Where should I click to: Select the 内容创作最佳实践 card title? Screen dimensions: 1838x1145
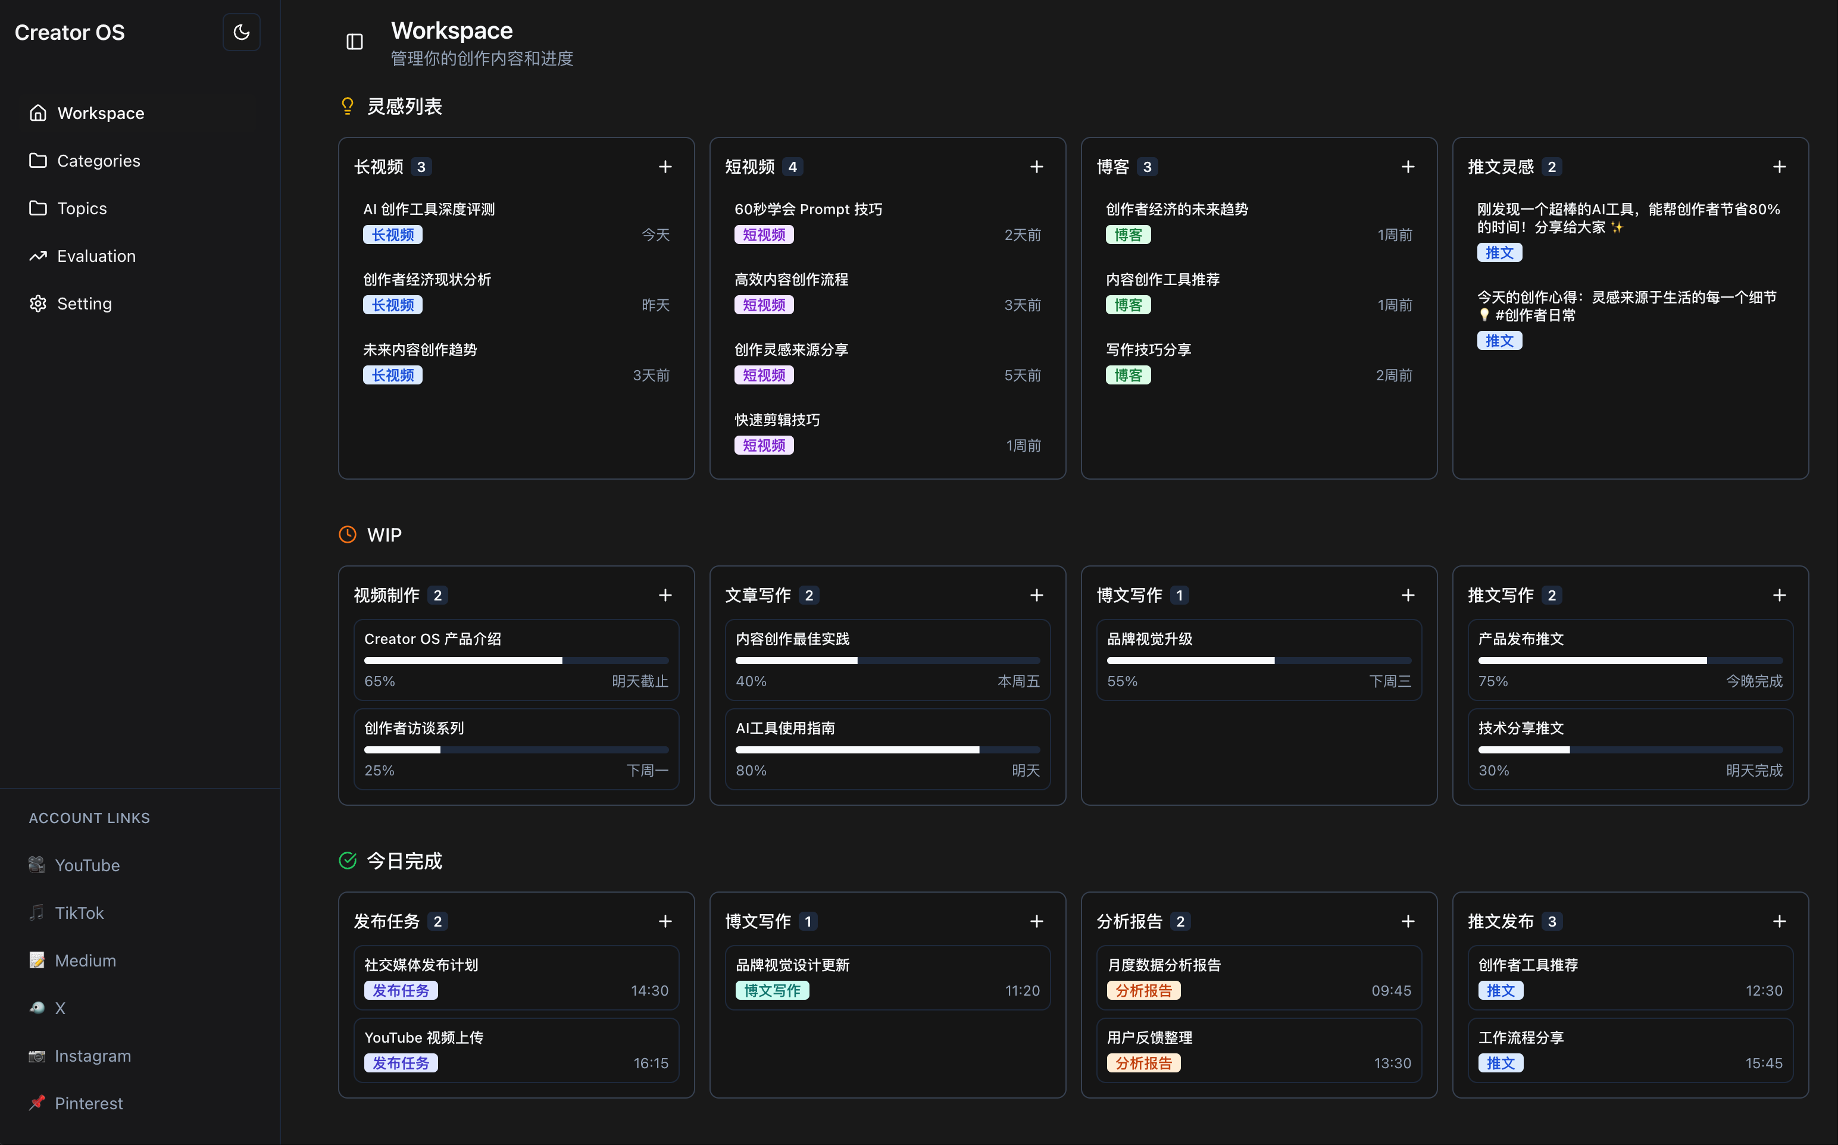[x=792, y=639]
